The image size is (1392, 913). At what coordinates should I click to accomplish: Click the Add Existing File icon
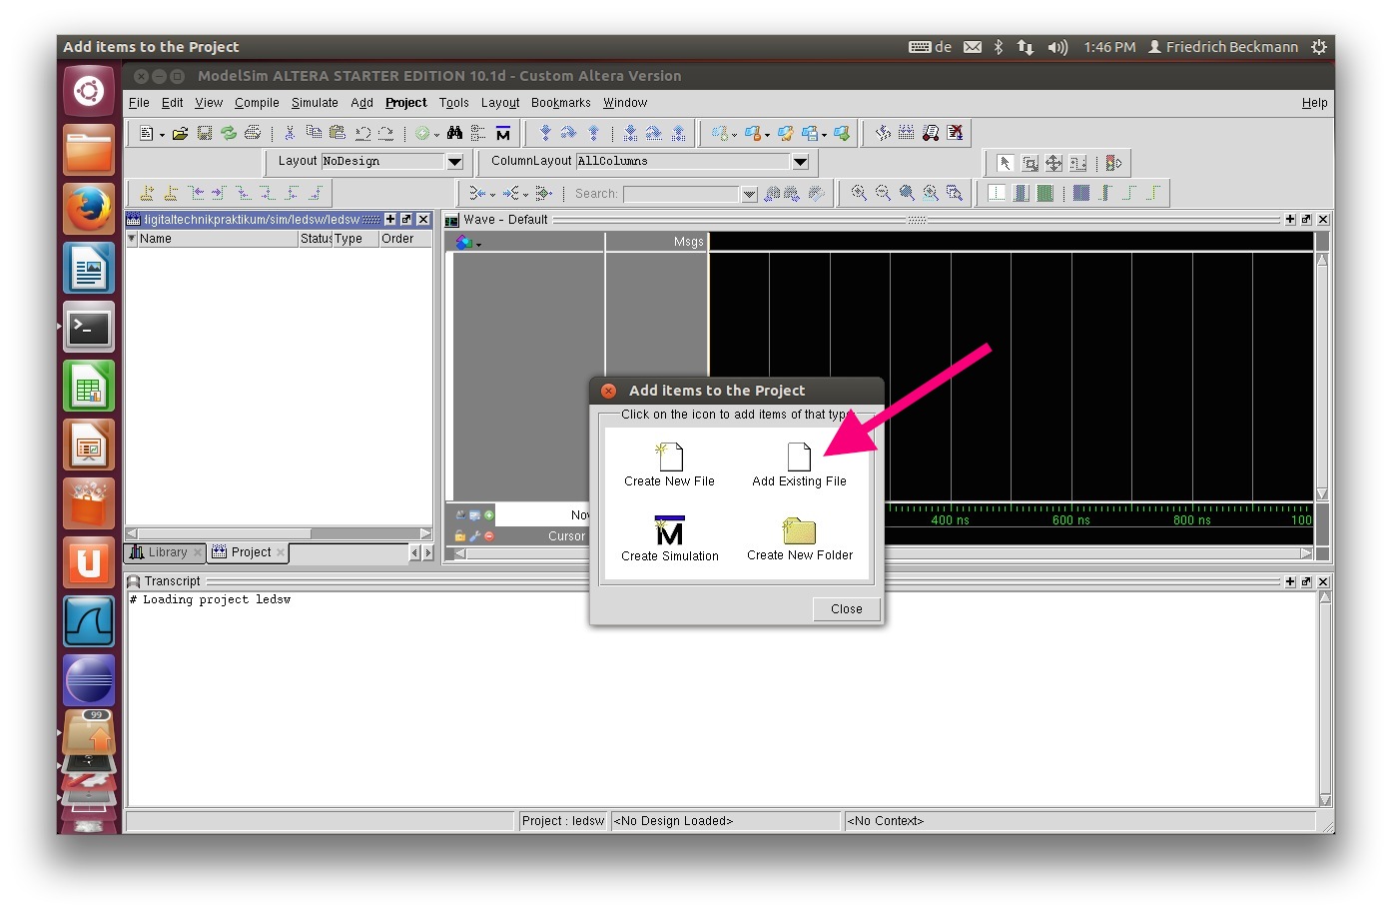pos(799,457)
